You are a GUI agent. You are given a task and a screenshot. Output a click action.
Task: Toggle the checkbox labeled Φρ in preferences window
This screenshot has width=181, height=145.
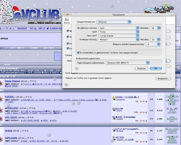(68, 31)
